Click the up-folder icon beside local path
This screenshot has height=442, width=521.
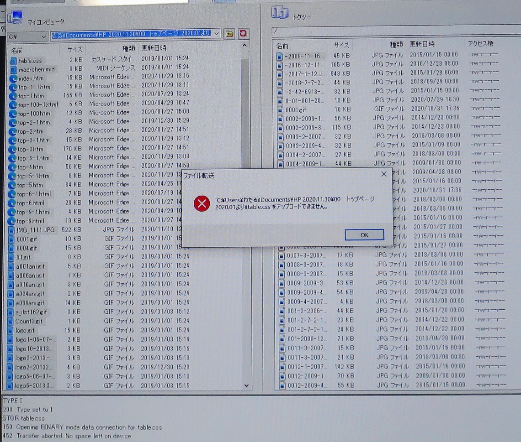click(x=229, y=34)
